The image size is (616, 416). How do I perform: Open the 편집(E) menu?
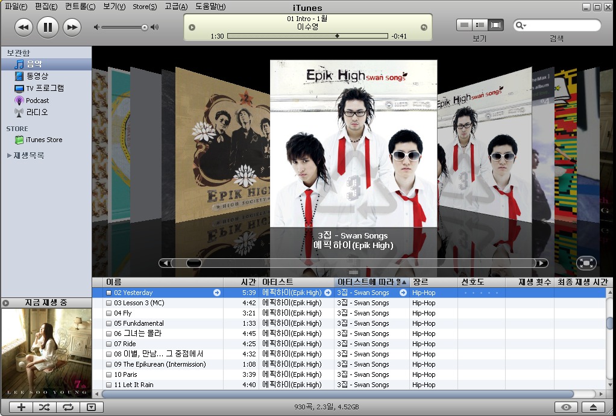coord(46,6)
